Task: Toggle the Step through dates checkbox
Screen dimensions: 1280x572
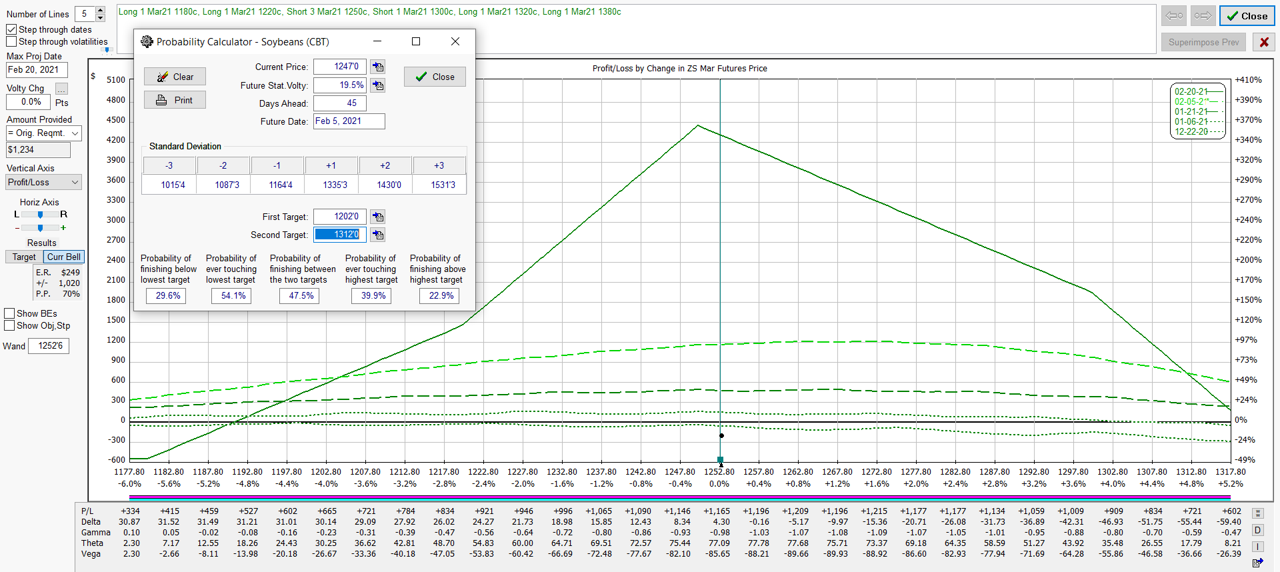Action: pyautogui.click(x=11, y=29)
